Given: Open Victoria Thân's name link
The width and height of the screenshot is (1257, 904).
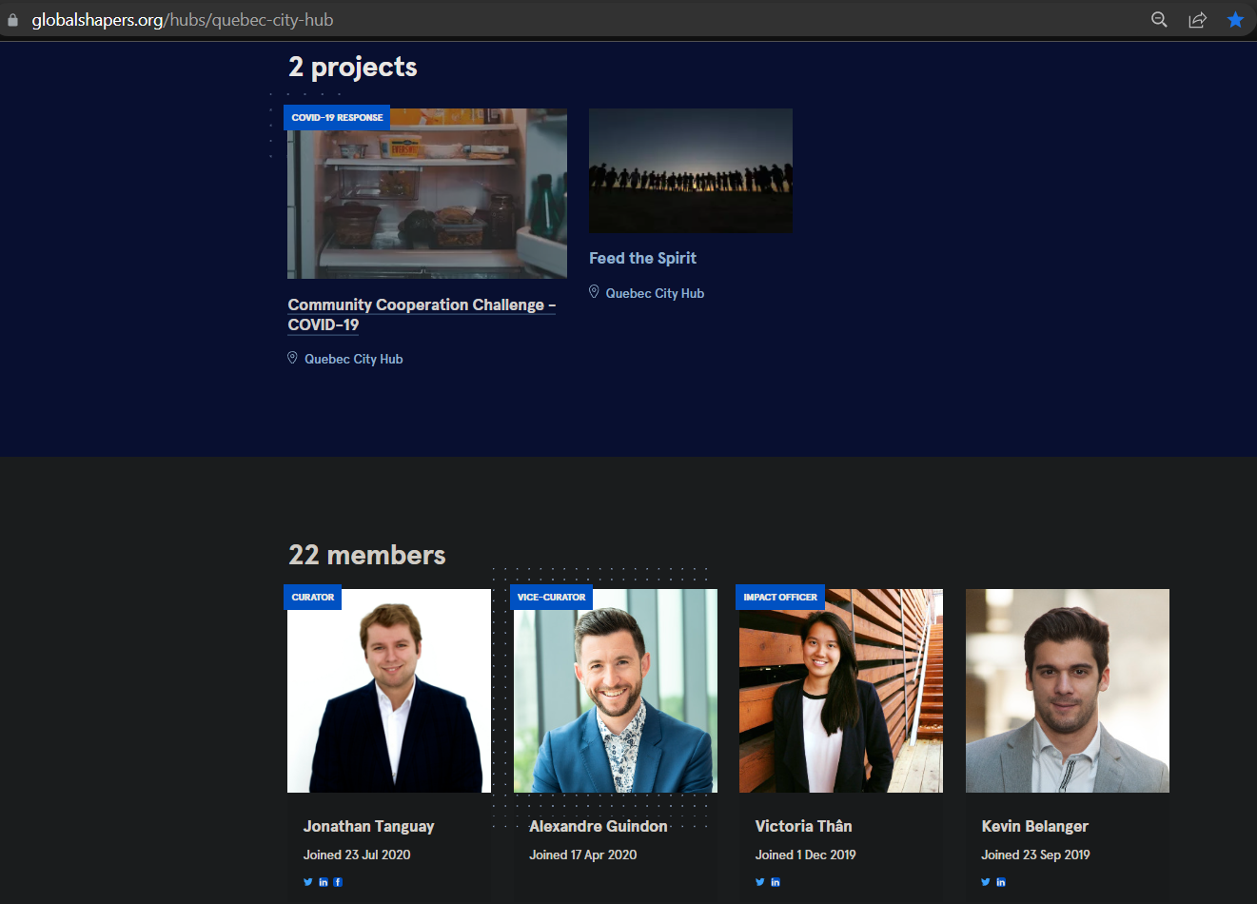Looking at the screenshot, I should pos(803,826).
